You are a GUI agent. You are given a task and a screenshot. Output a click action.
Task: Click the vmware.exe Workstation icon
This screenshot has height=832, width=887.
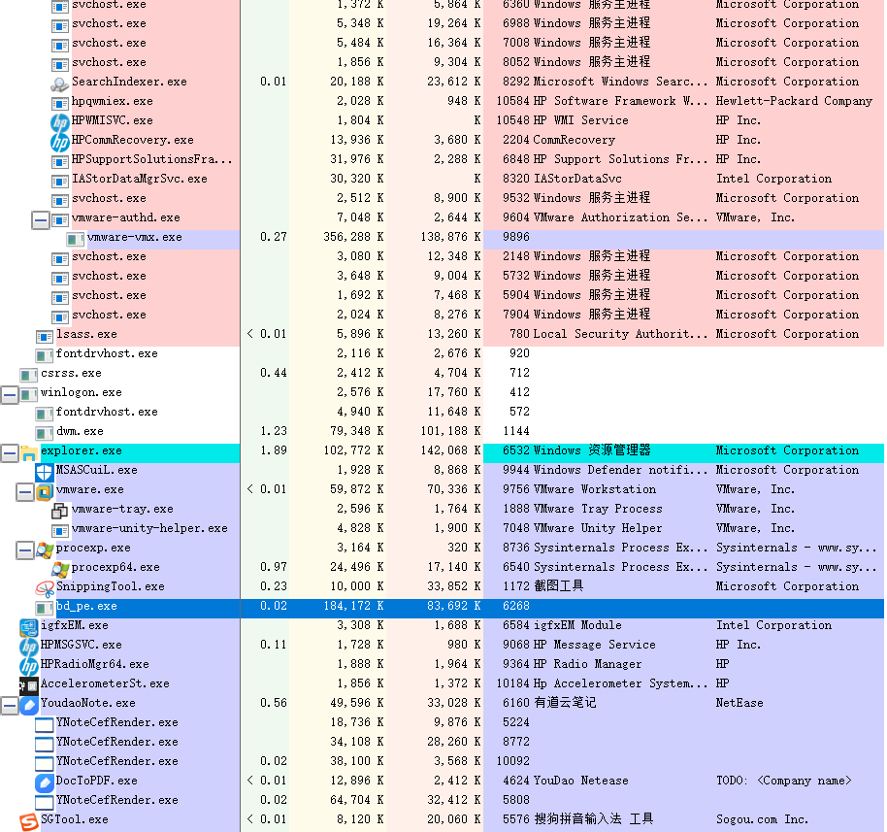tap(44, 492)
